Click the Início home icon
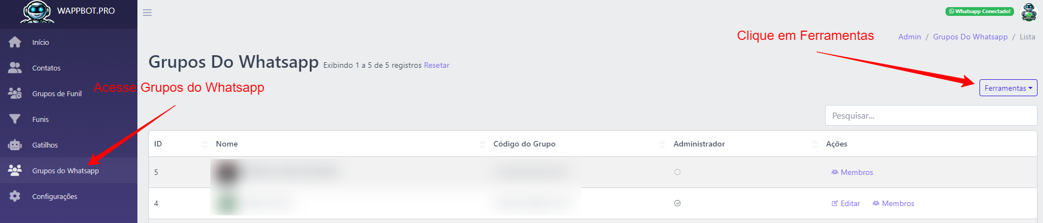 pos(15,42)
